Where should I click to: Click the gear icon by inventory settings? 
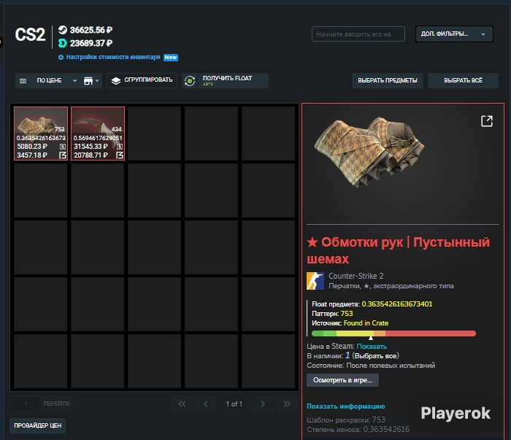coord(61,58)
